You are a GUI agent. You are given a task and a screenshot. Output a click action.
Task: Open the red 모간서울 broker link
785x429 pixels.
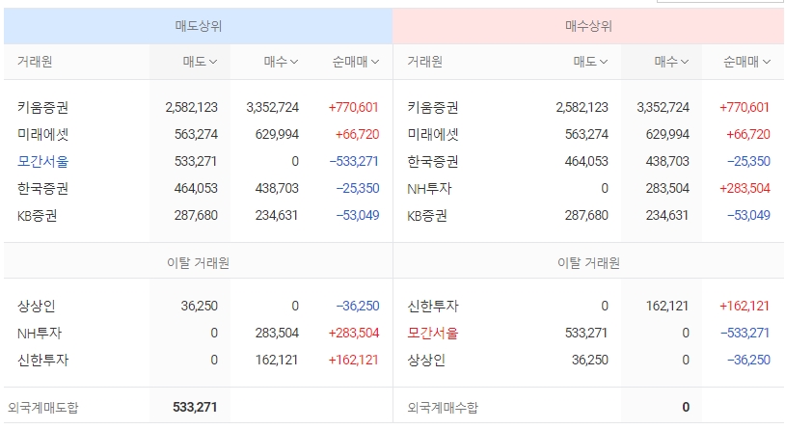(433, 333)
